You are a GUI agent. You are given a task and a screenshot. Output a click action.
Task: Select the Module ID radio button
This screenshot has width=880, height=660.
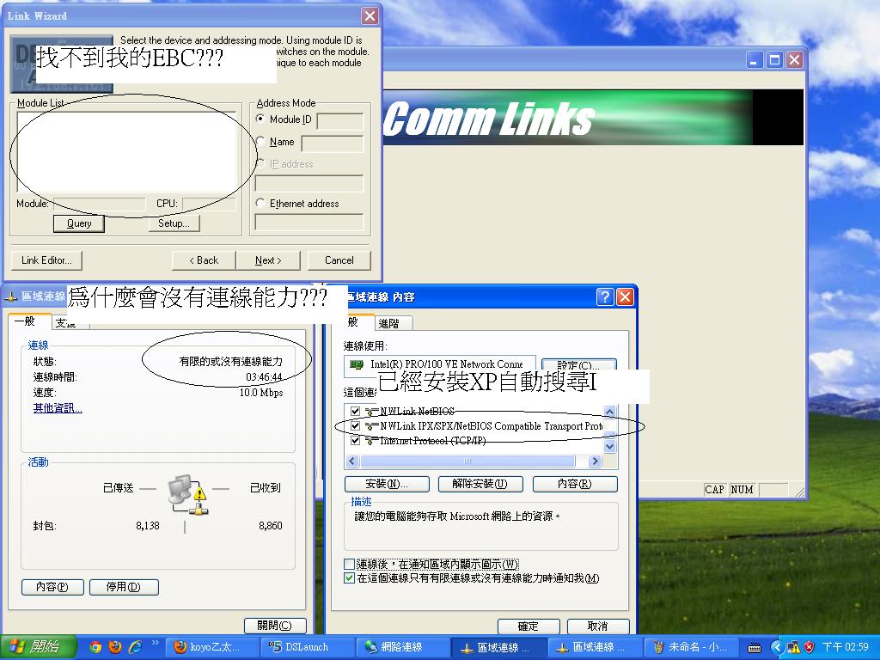(x=261, y=119)
